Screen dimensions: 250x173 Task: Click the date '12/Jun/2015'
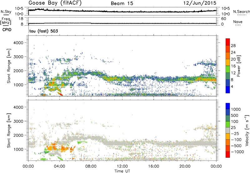coord(200,3)
